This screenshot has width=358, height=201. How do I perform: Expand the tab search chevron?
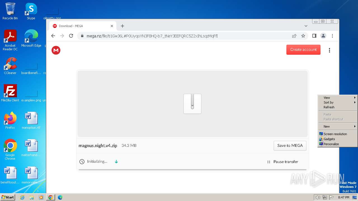click(306, 26)
